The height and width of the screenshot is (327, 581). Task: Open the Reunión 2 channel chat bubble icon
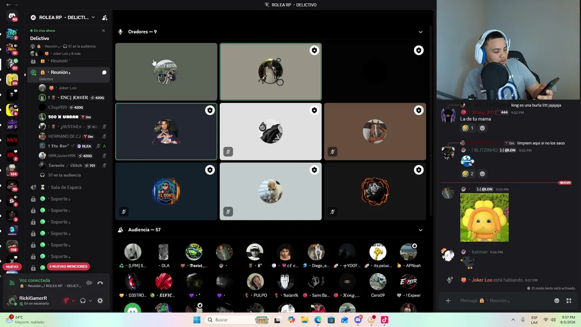(104, 72)
